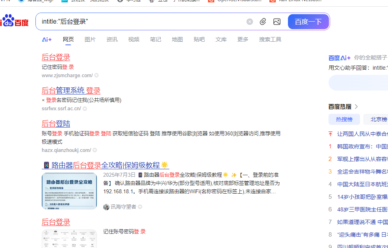Screen dimensions: 388x248
Task: Open hot search 中国大陆至日本航班
Action: click(362, 185)
